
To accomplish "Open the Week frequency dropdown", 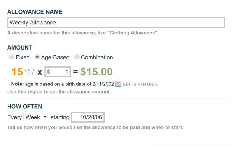I will (x=36, y=117).
